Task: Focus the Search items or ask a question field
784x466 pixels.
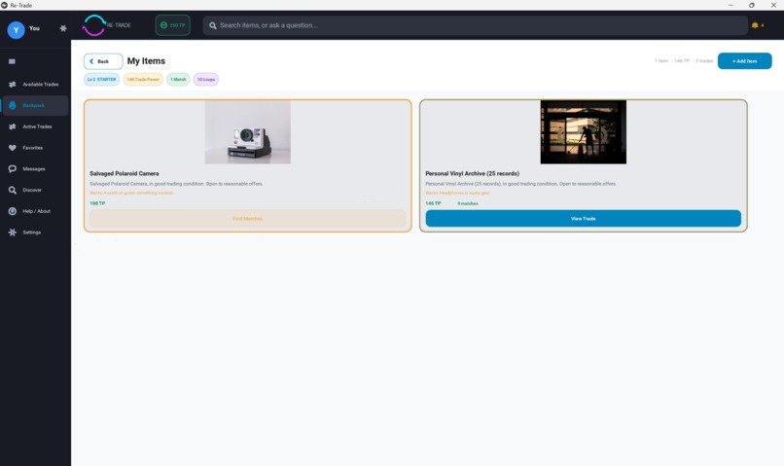Action: (475, 25)
